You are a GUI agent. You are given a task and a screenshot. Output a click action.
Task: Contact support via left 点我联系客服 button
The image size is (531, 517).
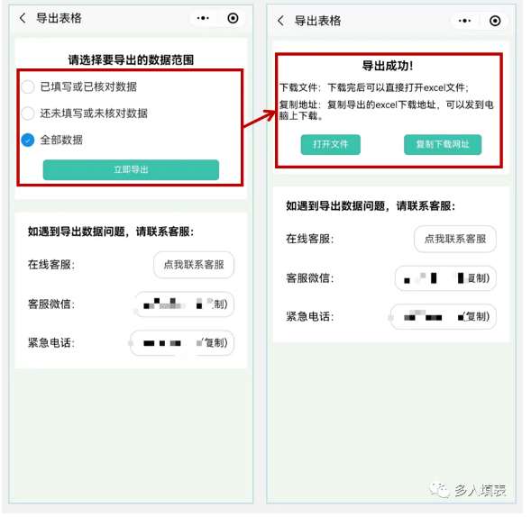pos(194,265)
